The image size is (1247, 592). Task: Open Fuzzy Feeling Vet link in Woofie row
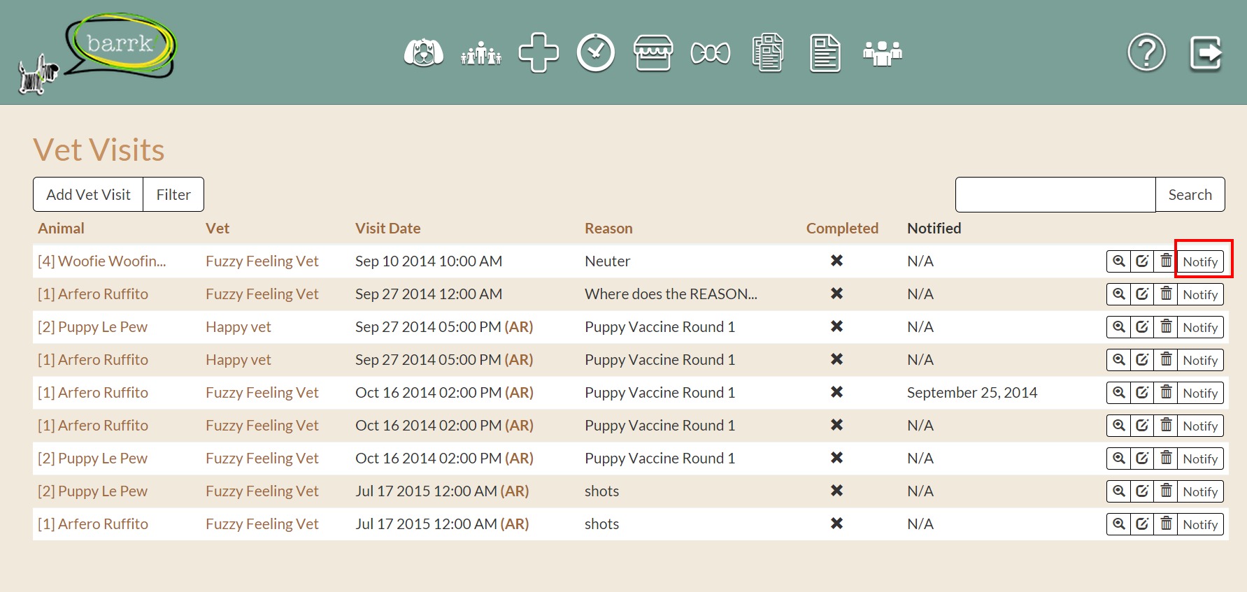click(262, 261)
